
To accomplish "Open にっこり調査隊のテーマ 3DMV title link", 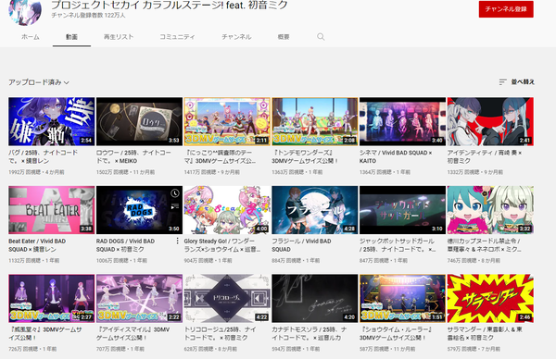I will pos(220,157).
